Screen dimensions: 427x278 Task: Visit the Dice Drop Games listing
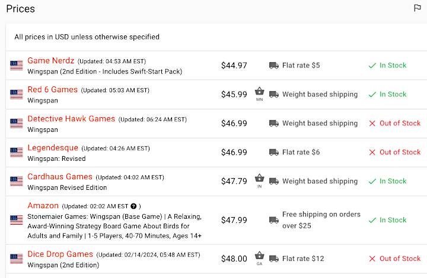(x=60, y=254)
